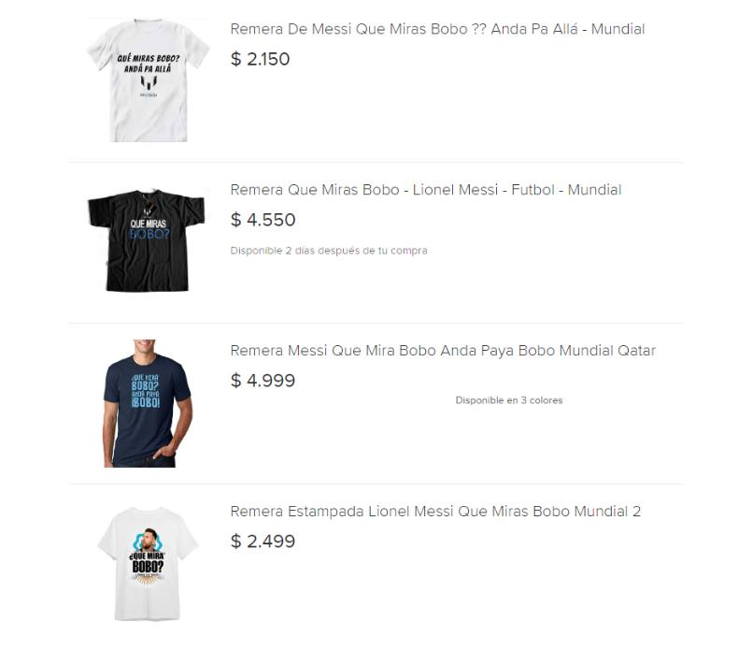Open the white Messi face shirt thumbnail
Viewport: 738px width, 651px height.
(x=148, y=564)
